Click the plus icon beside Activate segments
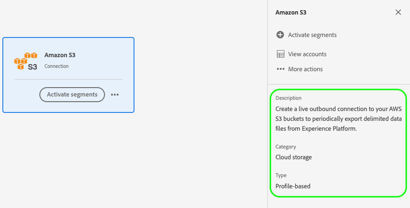Viewport: 410px width, 208px height. (x=280, y=35)
